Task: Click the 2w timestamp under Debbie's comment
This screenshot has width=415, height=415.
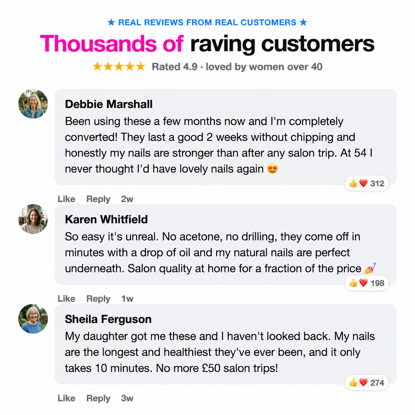Action: pos(127,199)
